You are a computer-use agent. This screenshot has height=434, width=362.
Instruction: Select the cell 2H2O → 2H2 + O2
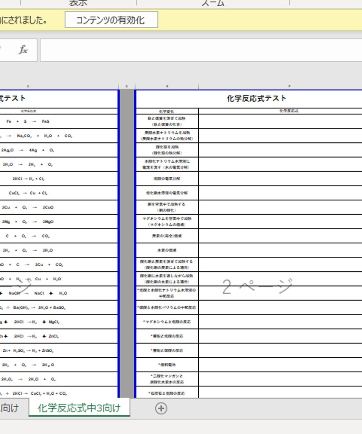click(59, 164)
